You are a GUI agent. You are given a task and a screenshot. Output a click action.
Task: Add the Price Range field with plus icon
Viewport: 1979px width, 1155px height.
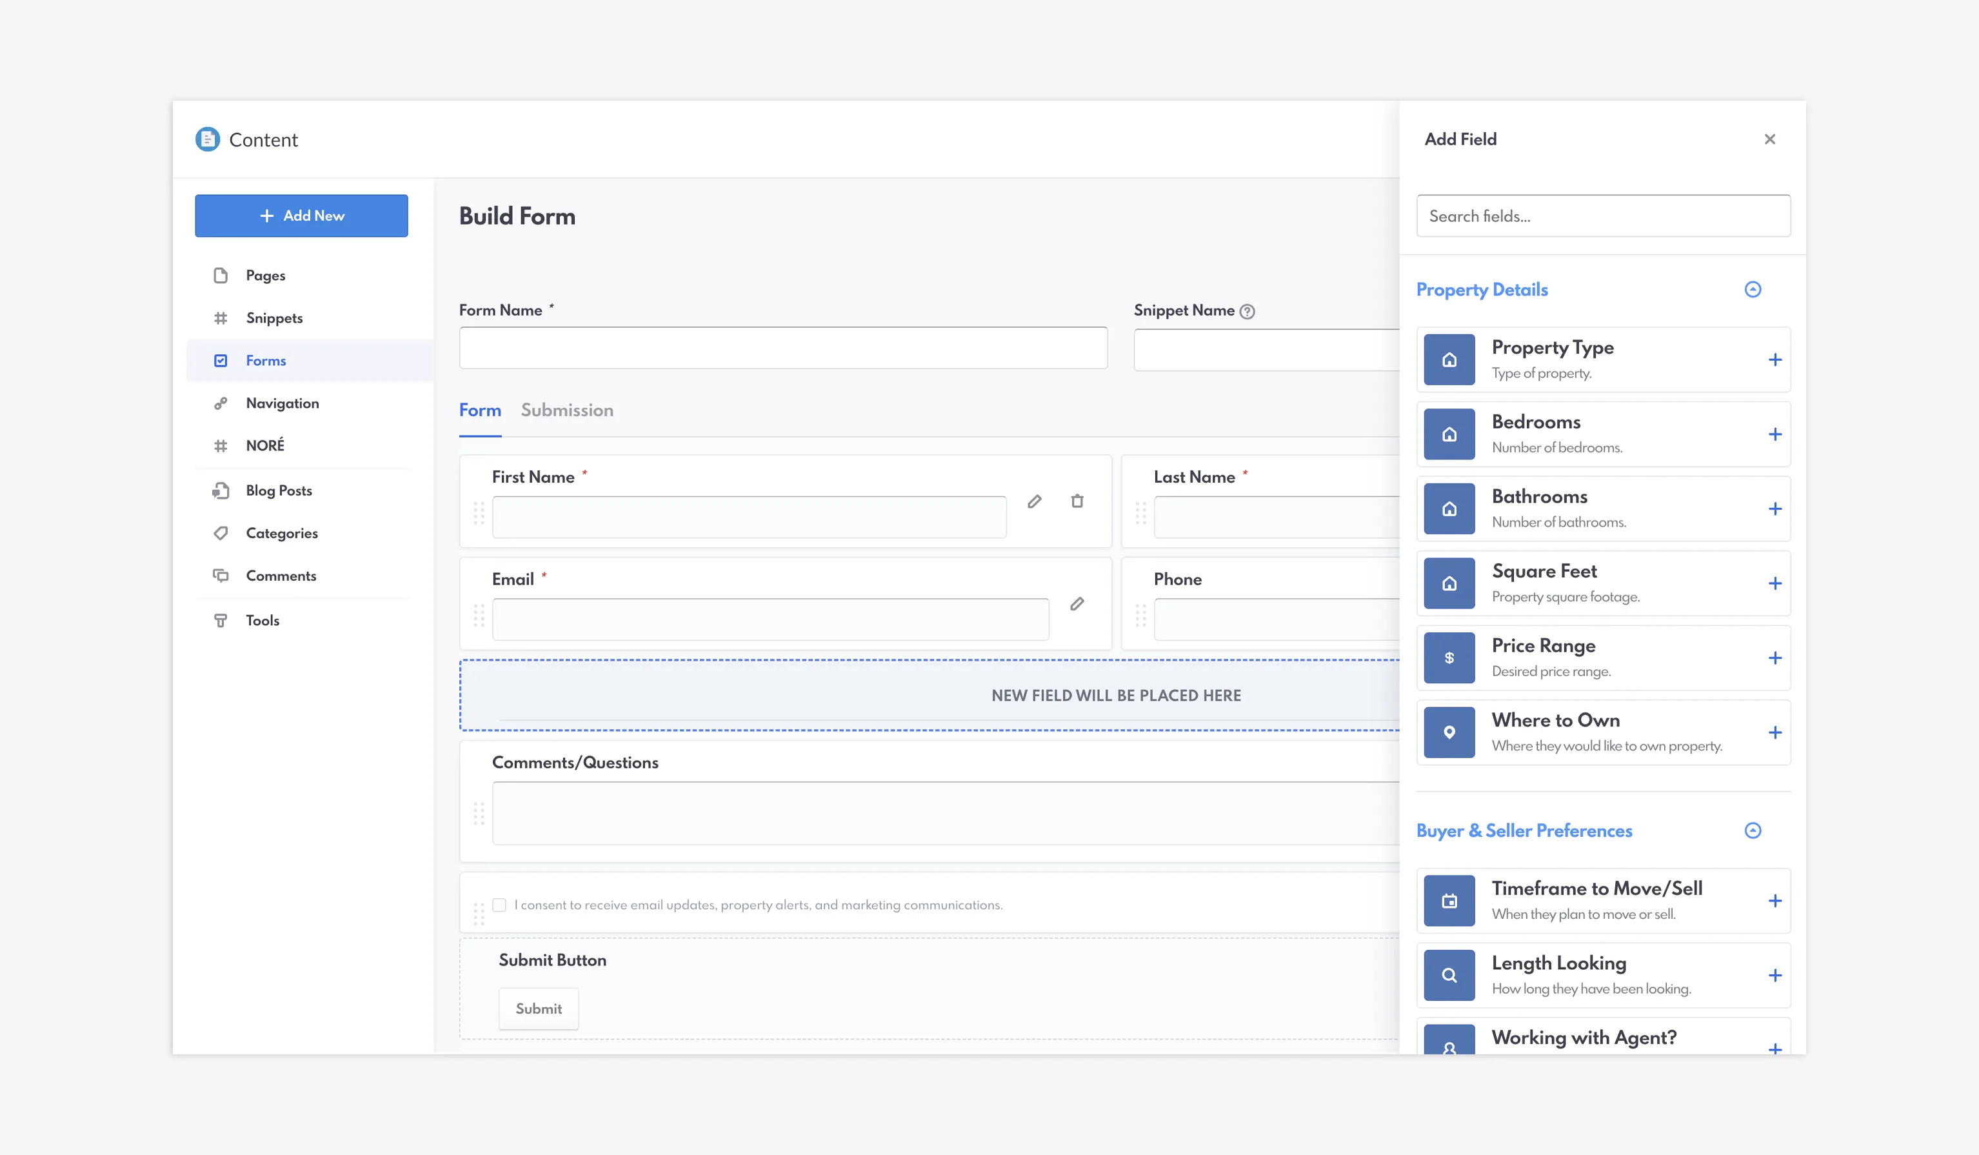(1775, 658)
